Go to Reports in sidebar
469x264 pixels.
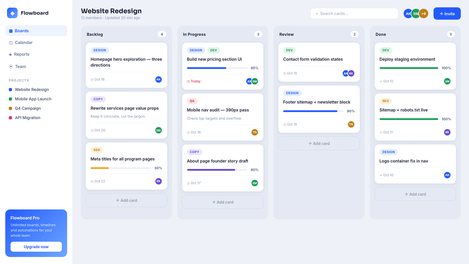tap(36, 54)
